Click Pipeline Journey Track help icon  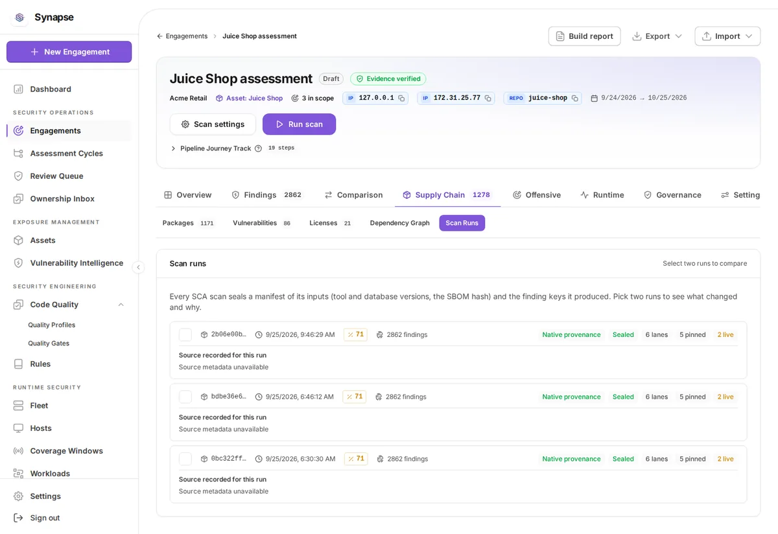[x=258, y=148]
